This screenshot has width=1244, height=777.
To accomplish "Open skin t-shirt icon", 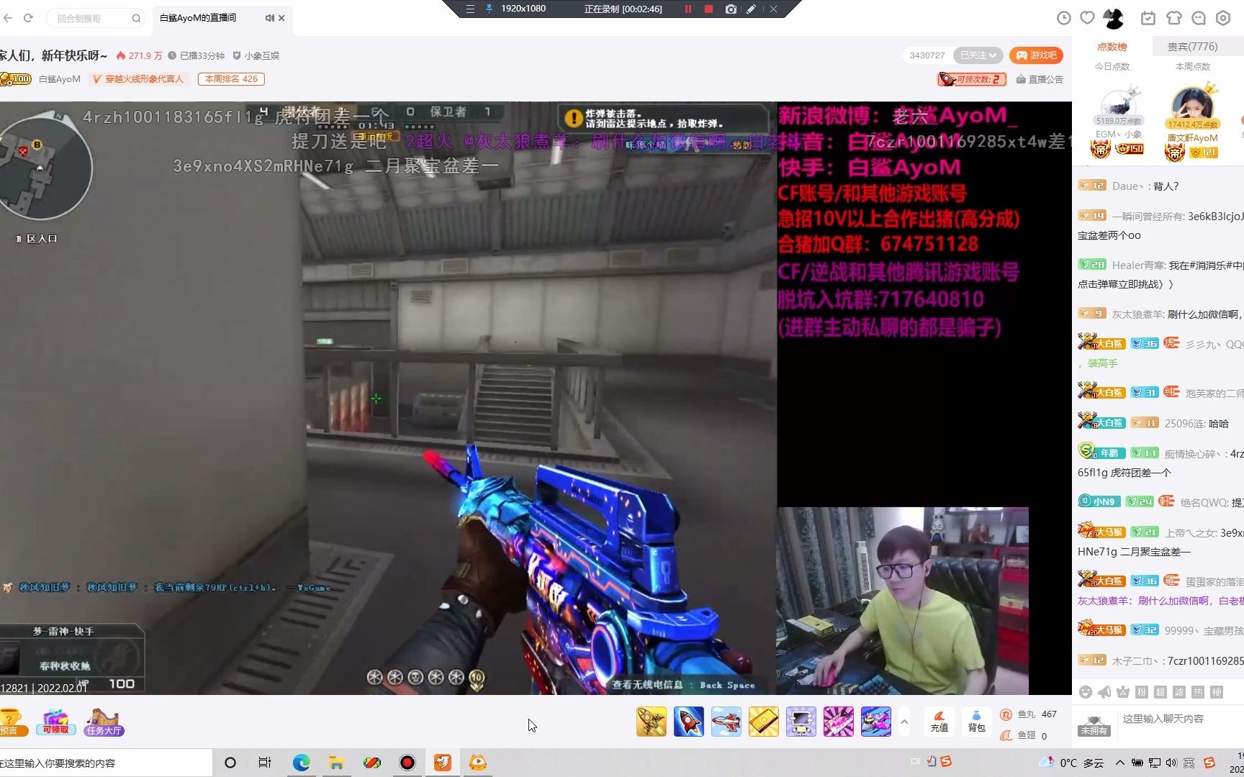I will pyautogui.click(x=1174, y=18).
